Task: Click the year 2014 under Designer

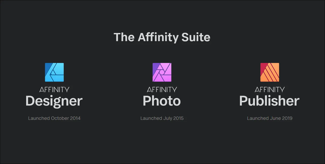Action: 75,118
